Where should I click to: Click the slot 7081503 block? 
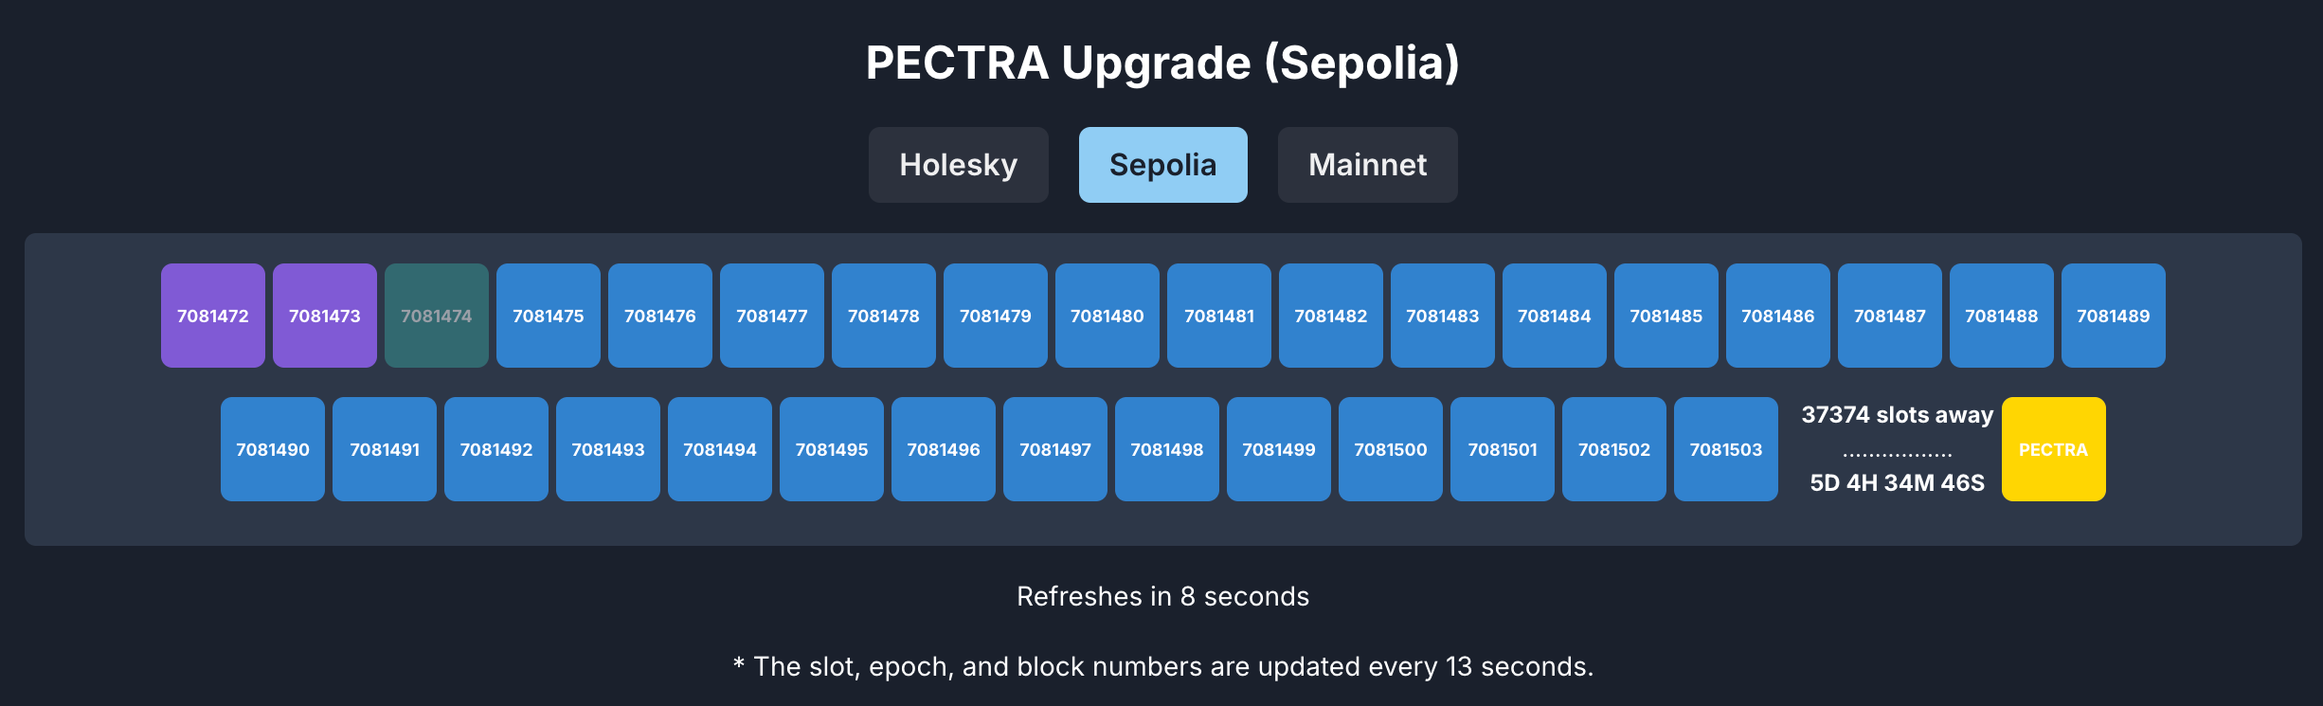tap(1726, 449)
